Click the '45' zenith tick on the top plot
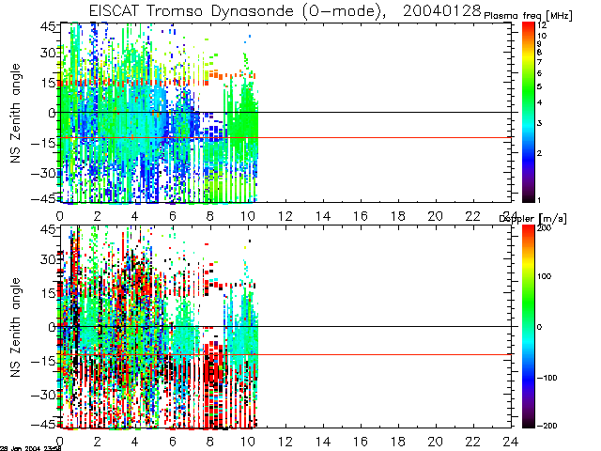This screenshot has height=451, width=601. point(48,27)
